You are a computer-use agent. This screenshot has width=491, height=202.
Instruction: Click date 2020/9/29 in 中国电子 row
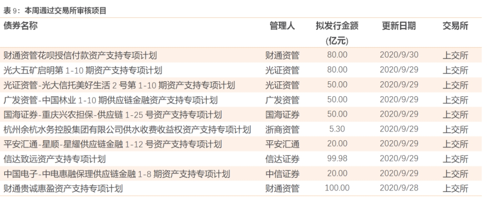coord(399,173)
